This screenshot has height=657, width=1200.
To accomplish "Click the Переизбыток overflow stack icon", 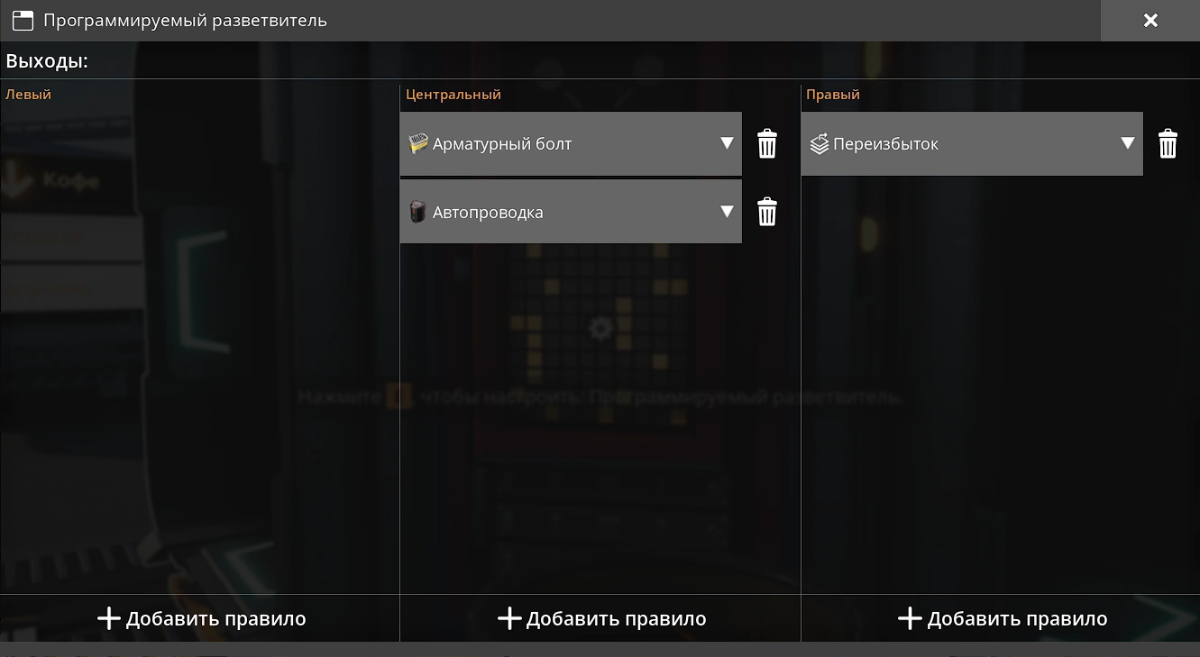I will [x=819, y=144].
